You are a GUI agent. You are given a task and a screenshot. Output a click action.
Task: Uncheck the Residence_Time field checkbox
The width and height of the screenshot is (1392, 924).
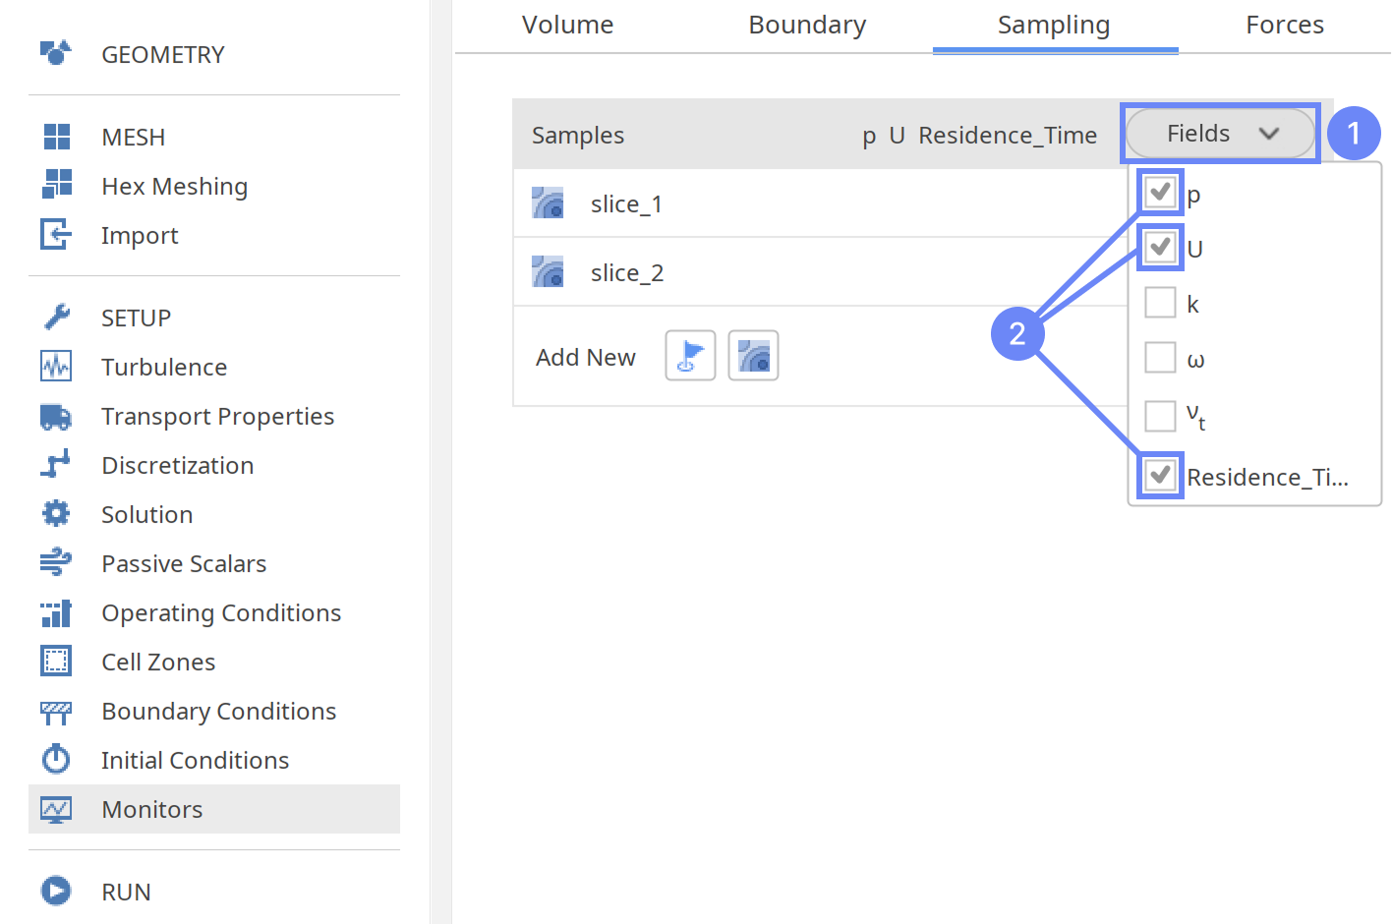1161,476
